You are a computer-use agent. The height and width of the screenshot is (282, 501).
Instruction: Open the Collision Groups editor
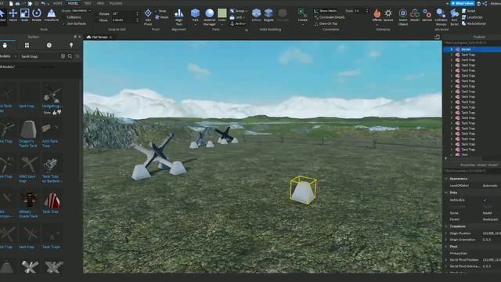click(441, 17)
